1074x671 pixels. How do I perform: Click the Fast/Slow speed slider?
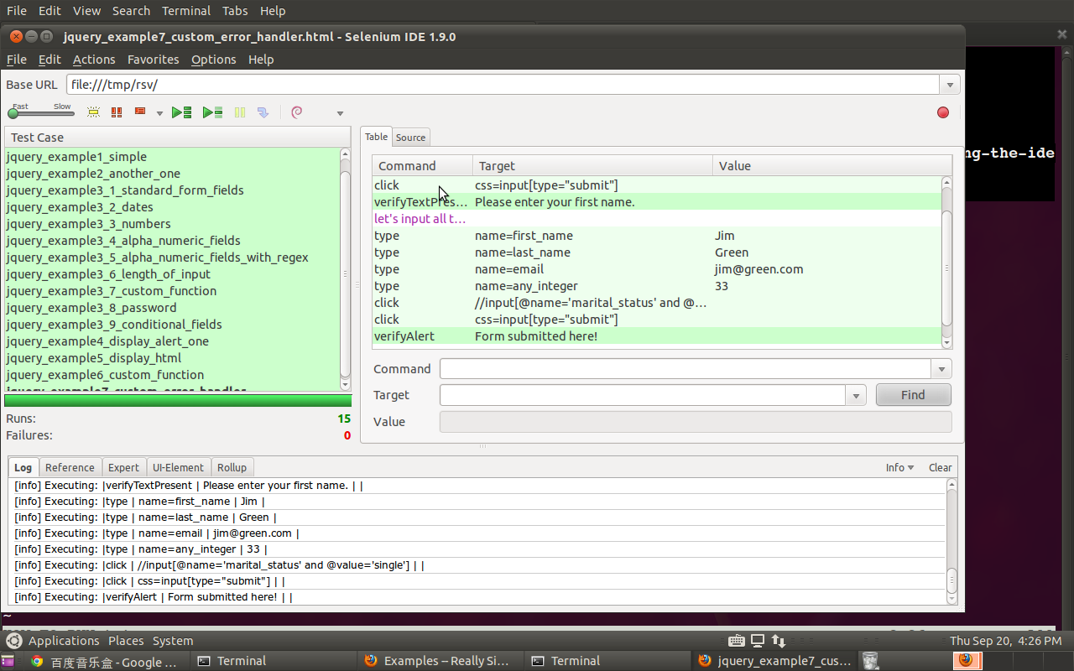(x=40, y=112)
